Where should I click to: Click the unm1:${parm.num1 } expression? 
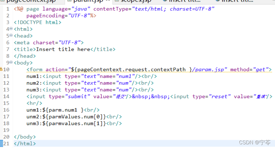pyautogui.click(x=55, y=110)
